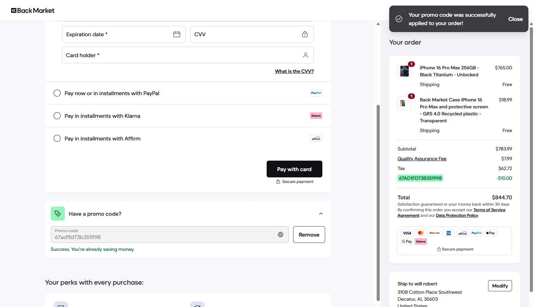Click the 3108 Cotton Place Southwest address line

430,292
